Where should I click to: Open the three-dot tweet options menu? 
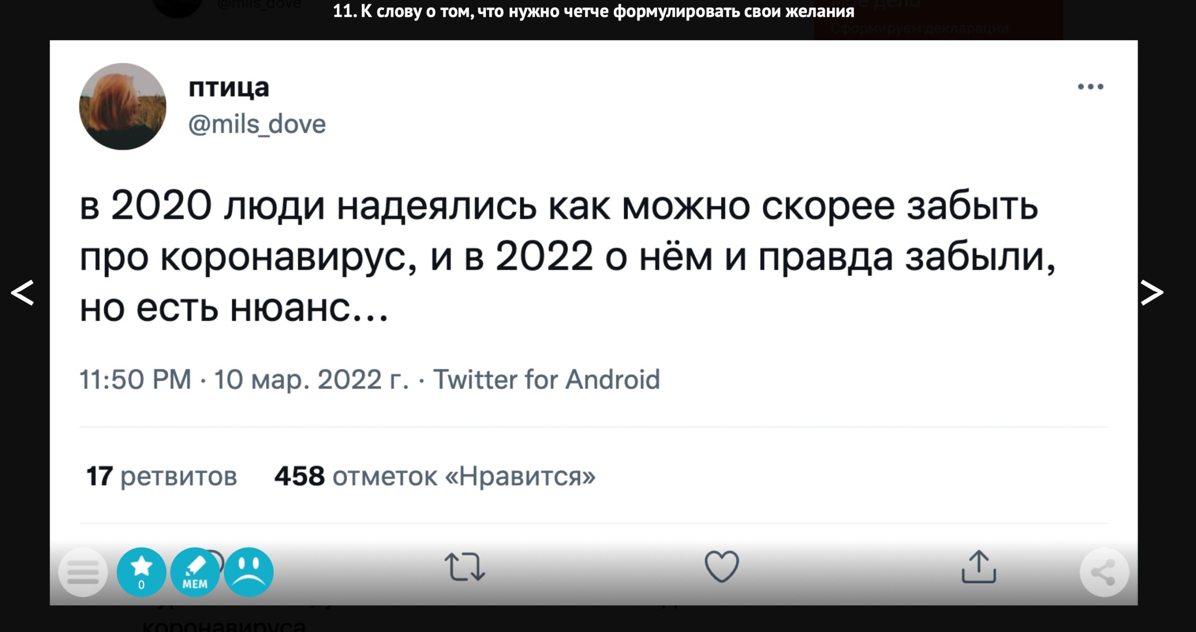1090,87
